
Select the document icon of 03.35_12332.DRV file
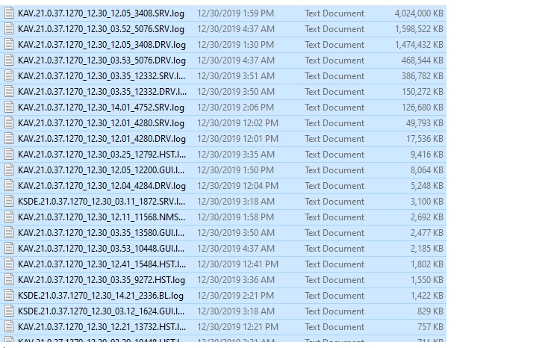point(9,92)
